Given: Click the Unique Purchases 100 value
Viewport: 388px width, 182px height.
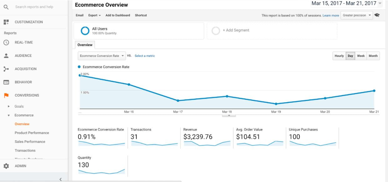Looking at the screenshot, I should pyautogui.click(x=294, y=137).
